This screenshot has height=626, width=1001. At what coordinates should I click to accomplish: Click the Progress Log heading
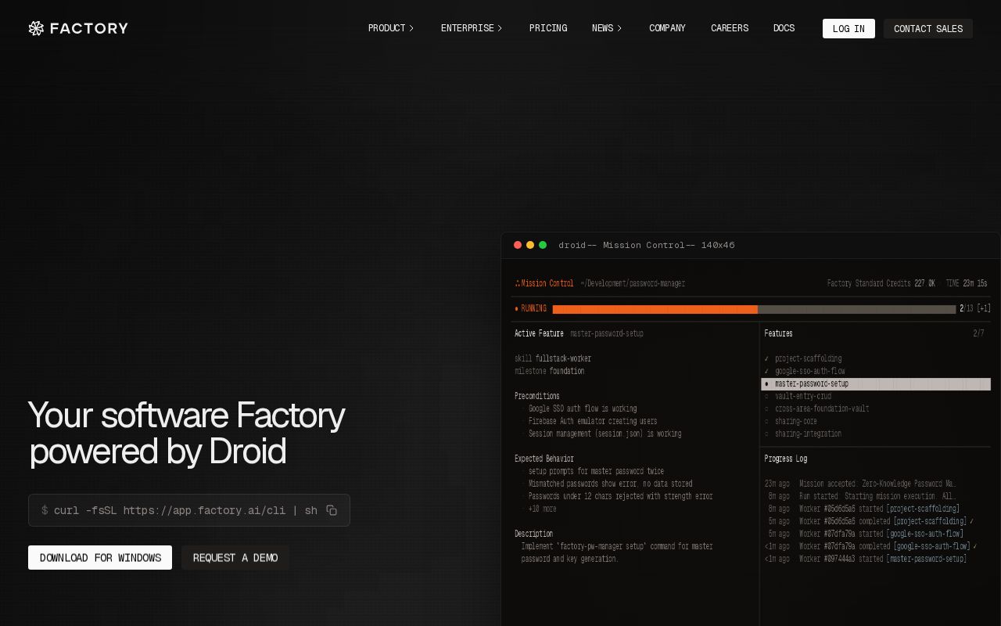coord(786,459)
